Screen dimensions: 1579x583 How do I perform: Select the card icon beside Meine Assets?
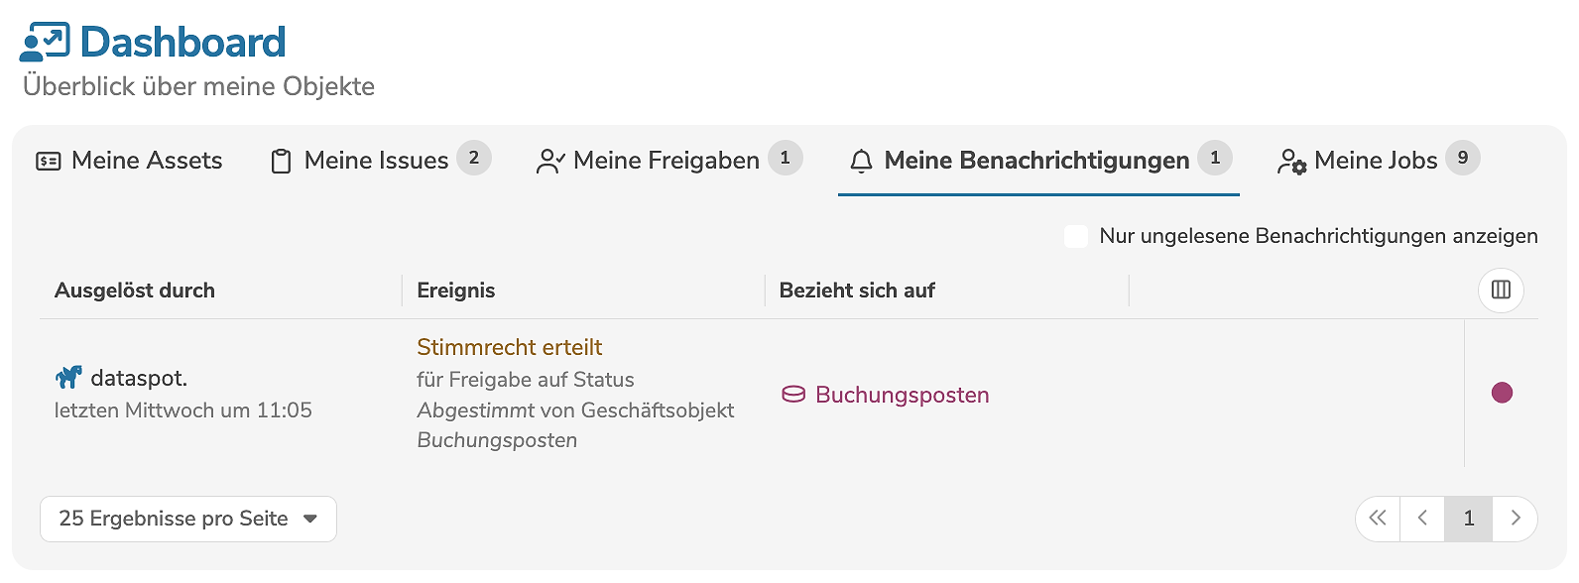click(46, 160)
